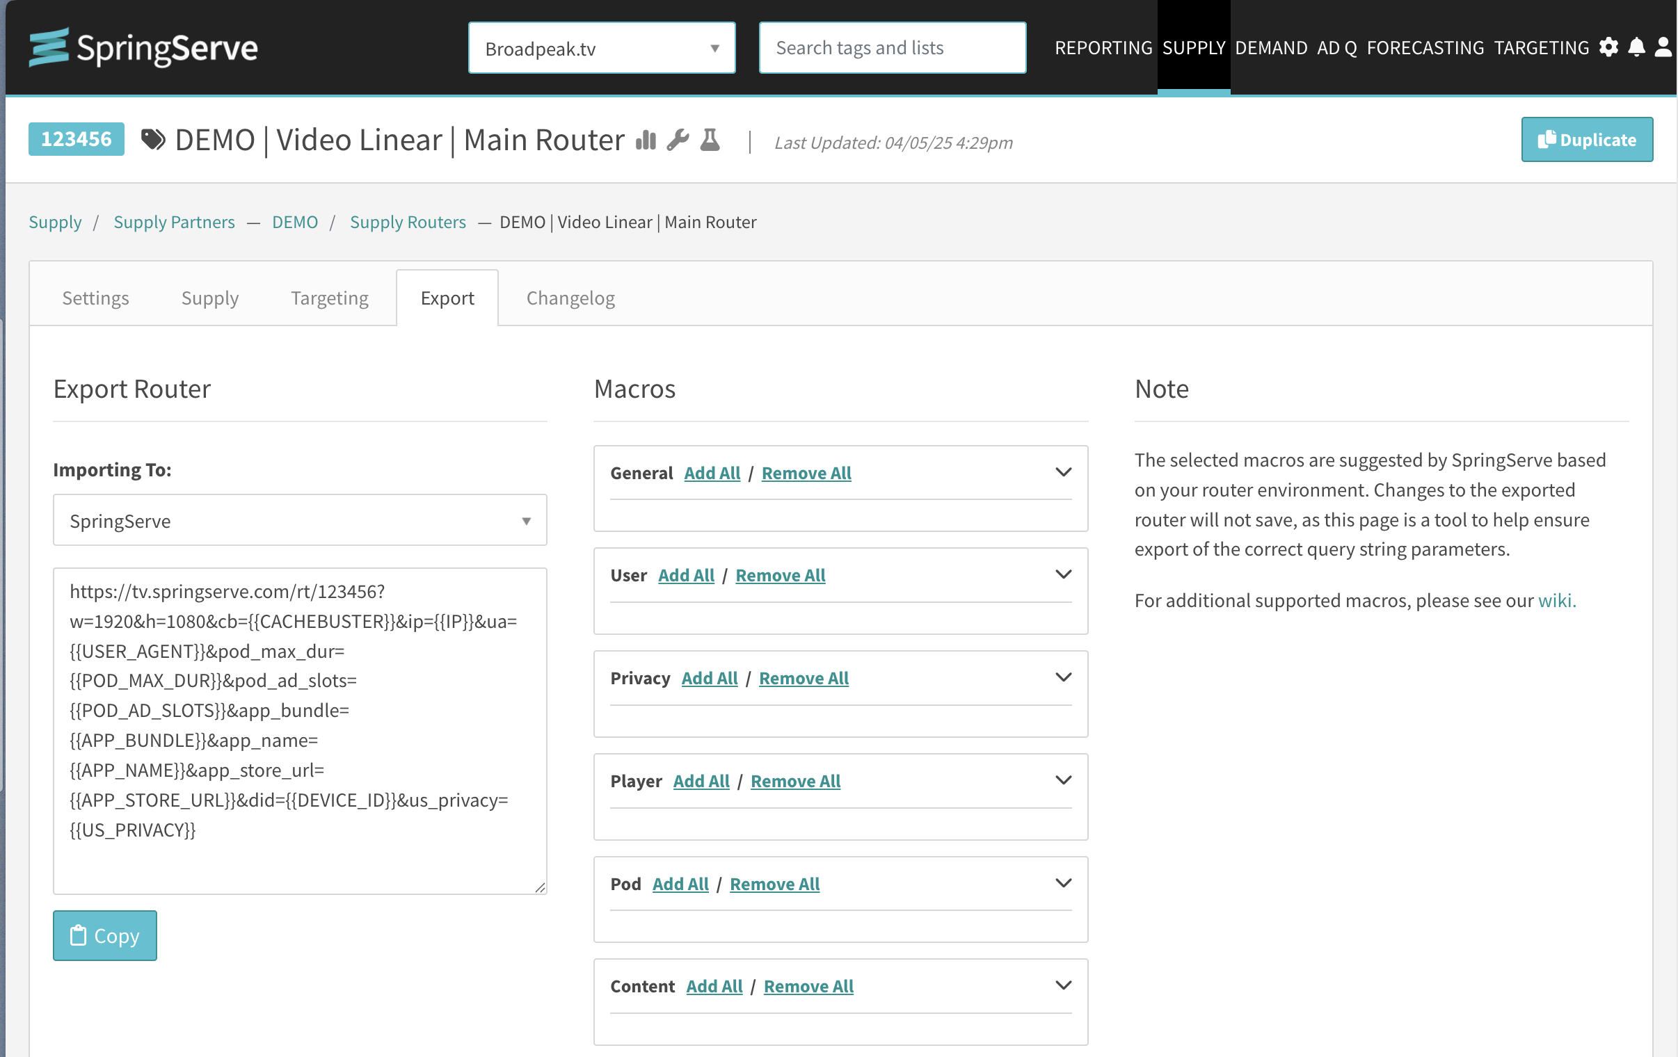
Task: Open the settings gear in the top navigation
Action: [1608, 47]
